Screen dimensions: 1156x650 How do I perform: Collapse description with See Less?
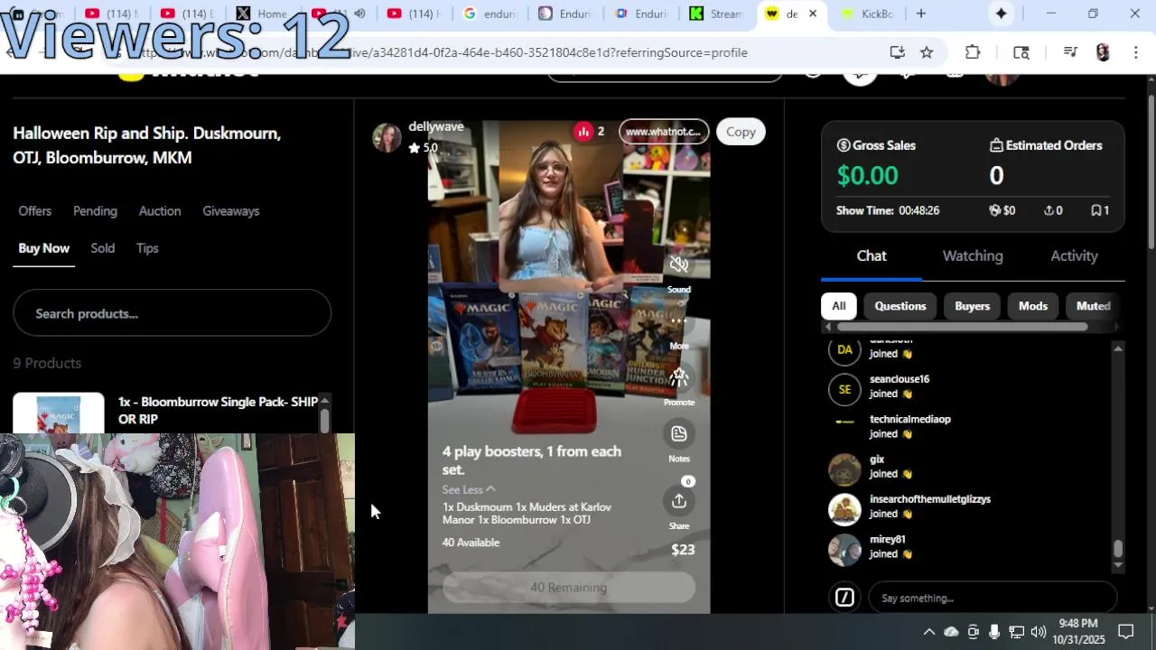468,489
